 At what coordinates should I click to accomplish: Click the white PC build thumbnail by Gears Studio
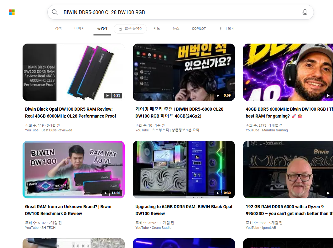[184, 169]
